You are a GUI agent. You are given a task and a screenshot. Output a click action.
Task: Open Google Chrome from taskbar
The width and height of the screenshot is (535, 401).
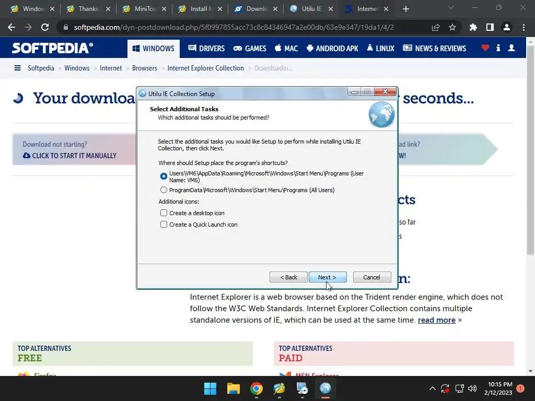[256, 388]
